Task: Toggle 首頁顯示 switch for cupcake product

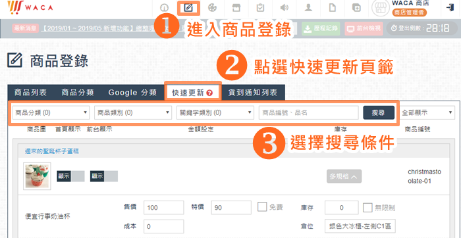Action: click(x=70, y=176)
